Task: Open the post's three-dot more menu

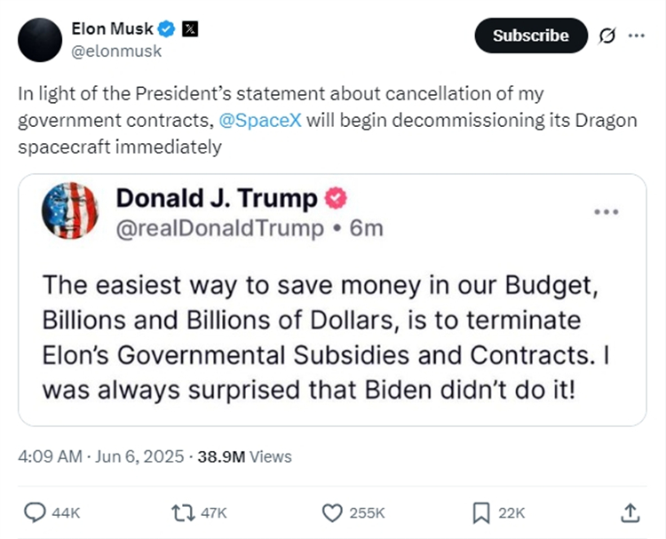Action: (x=636, y=36)
